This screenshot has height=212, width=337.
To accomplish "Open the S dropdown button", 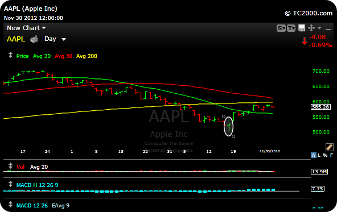I will tap(281, 28).
